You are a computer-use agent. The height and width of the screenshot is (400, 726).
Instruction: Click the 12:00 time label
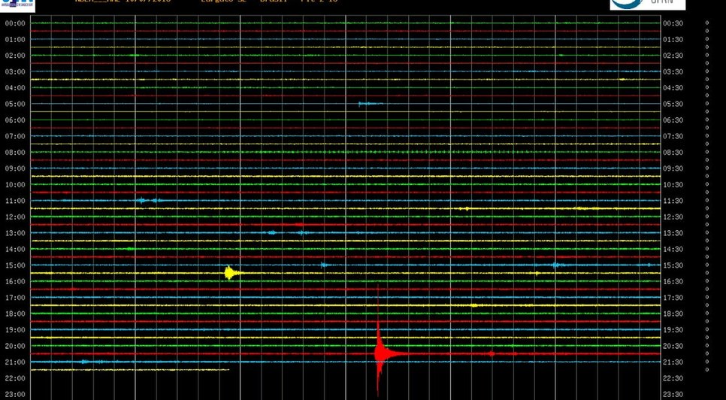(15, 217)
